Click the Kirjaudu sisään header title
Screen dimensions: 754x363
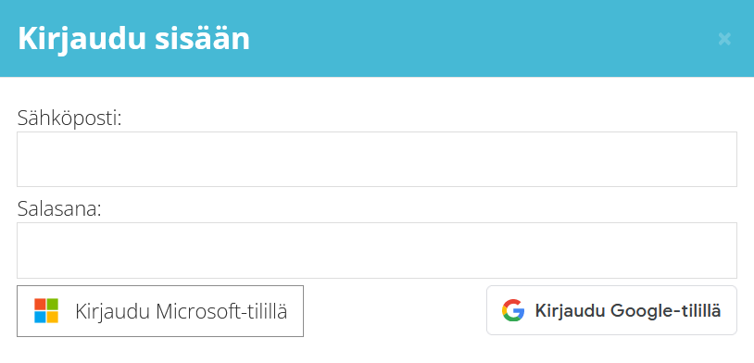(133, 39)
